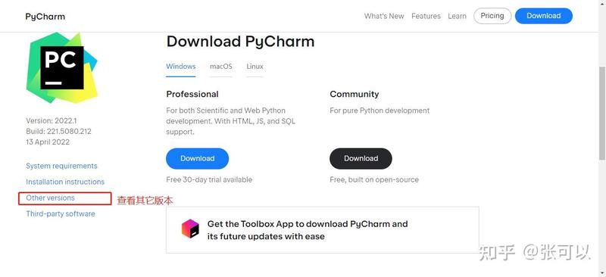Open the What's New page
The height and width of the screenshot is (277, 606).
tap(384, 16)
